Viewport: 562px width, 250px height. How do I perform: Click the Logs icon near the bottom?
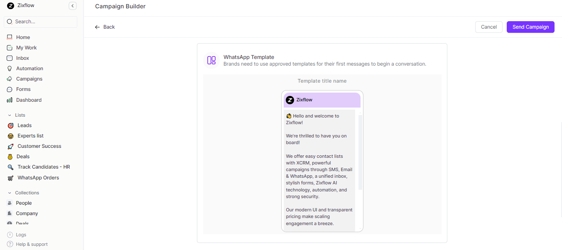pos(10,235)
